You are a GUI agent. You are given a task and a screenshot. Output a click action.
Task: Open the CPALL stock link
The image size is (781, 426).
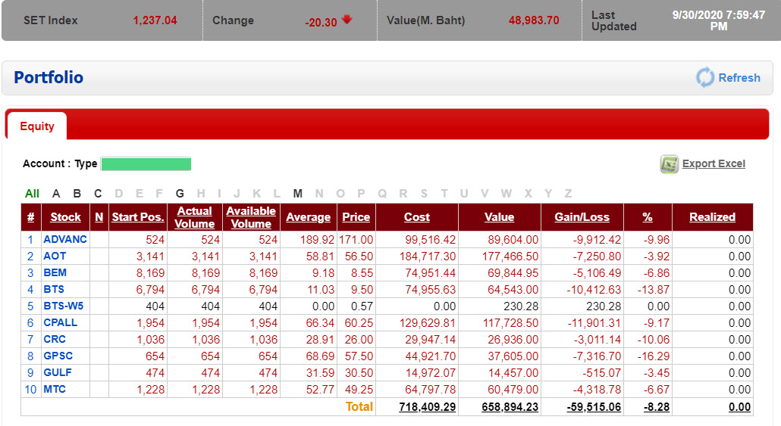point(60,322)
